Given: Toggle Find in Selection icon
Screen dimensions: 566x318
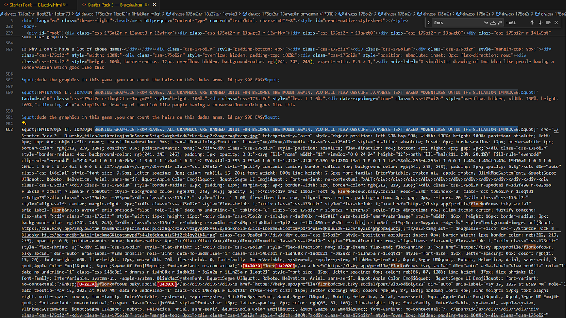Looking at the screenshot, I should (548, 22).
